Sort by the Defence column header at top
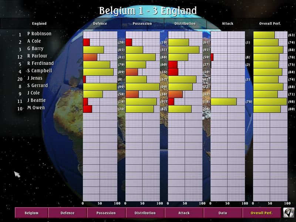Image resolution: width=296 pixels, height=222 pixels. click(x=100, y=24)
